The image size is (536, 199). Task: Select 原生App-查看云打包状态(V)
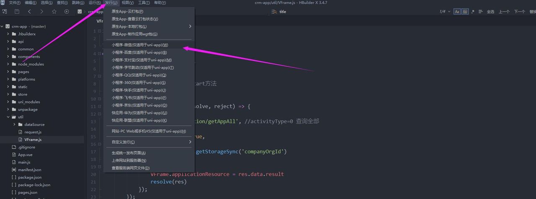pos(149,19)
